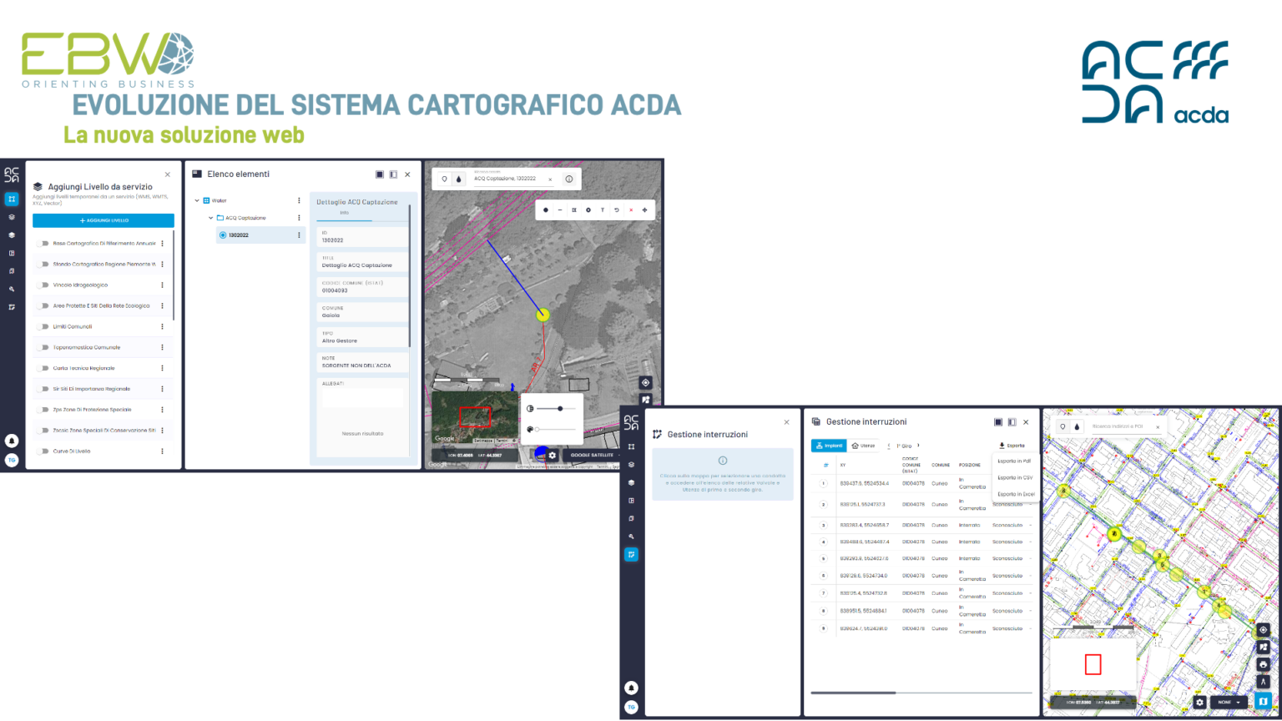Click the red delete icon in drawing toolbar
Image resolution: width=1282 pixels, height=721 pixels.
631,210
